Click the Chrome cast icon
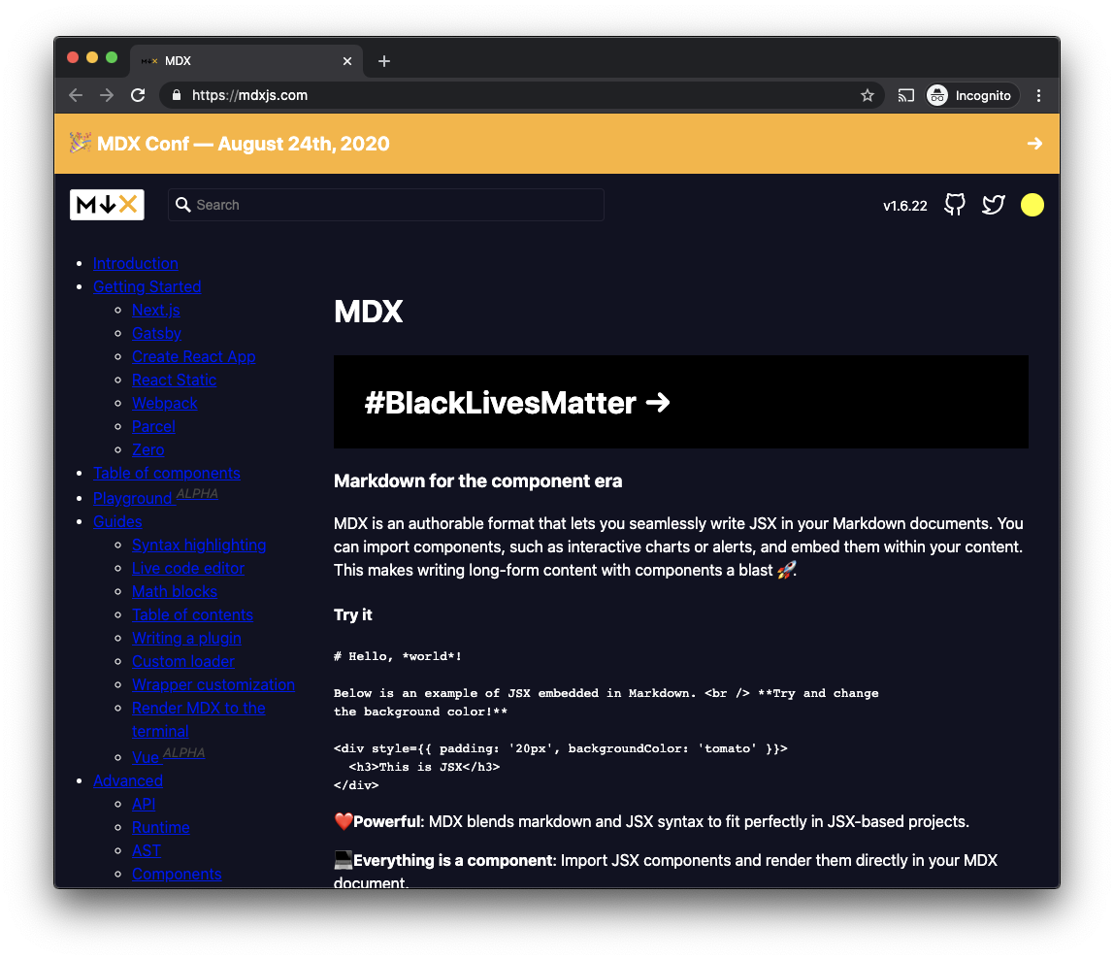The height and width of the screenshot is (960, 1114). tap(905, 95)
